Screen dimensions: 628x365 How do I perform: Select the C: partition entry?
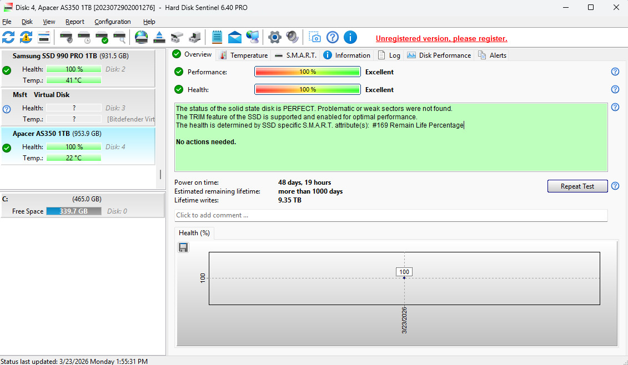click(83, 205)
